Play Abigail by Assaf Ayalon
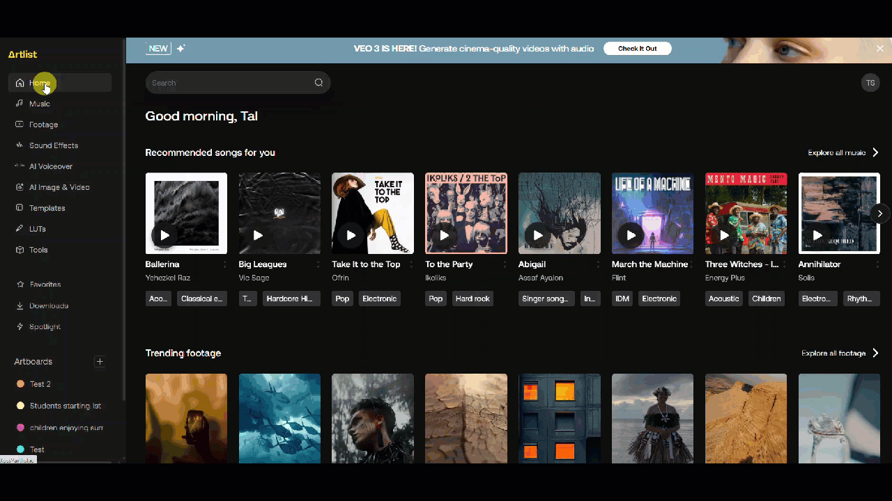Viewport: 892px width, 501px height. tap(537, 235)
